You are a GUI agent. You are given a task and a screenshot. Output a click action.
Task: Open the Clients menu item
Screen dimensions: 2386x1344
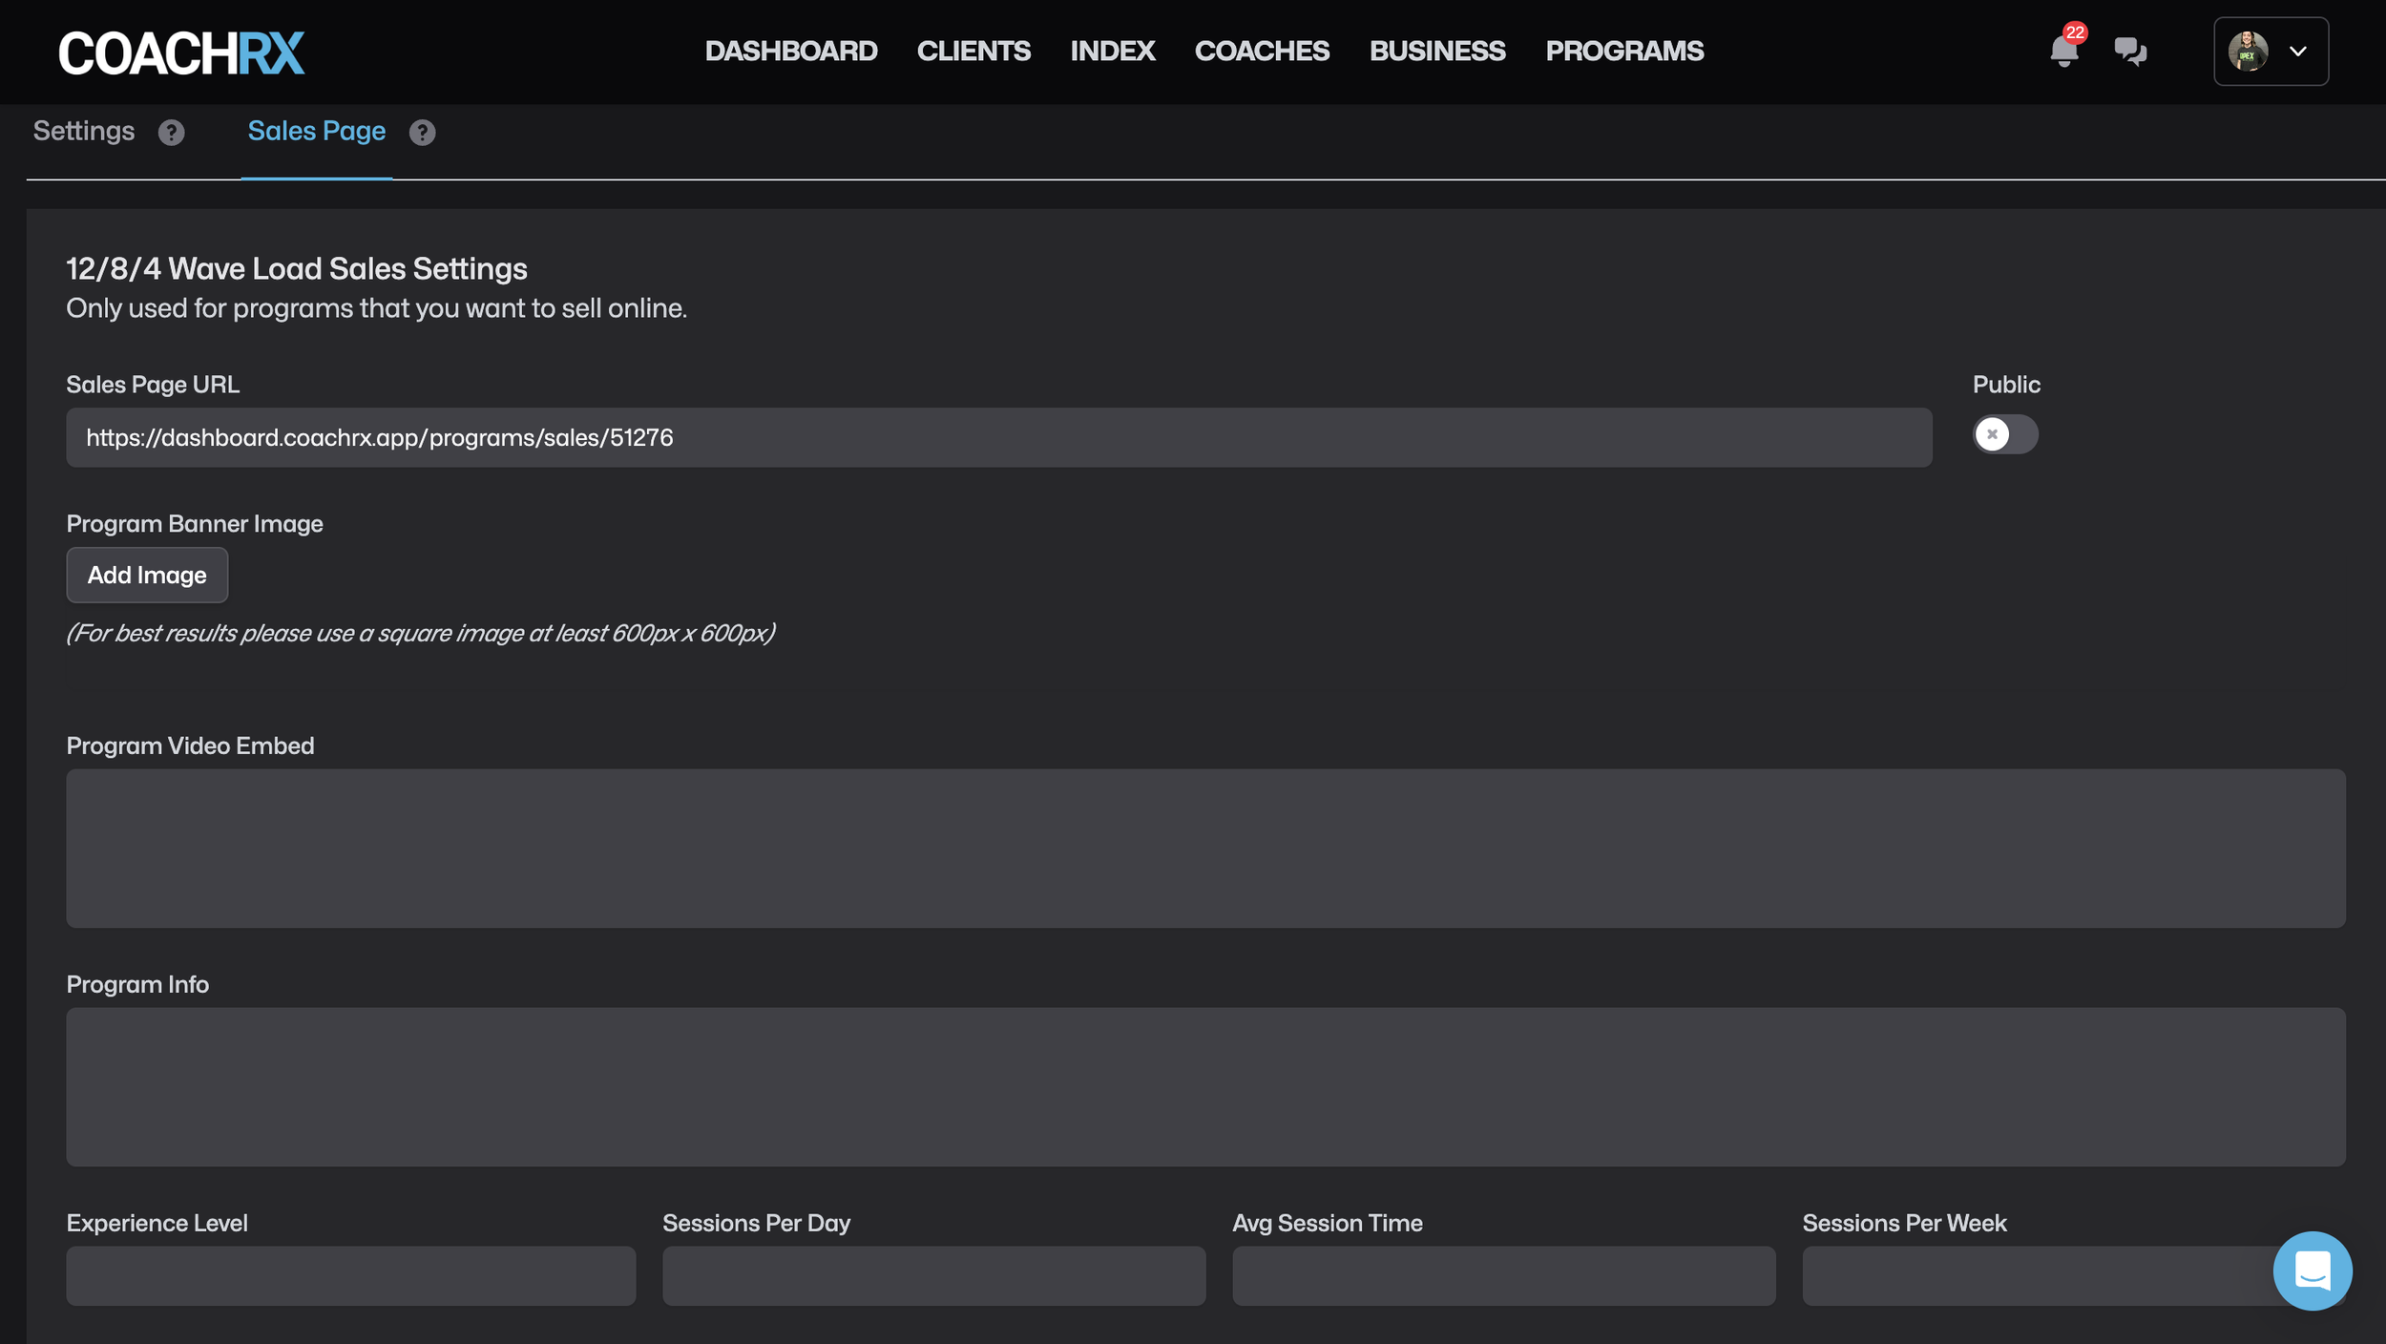[x=973, y=52]
